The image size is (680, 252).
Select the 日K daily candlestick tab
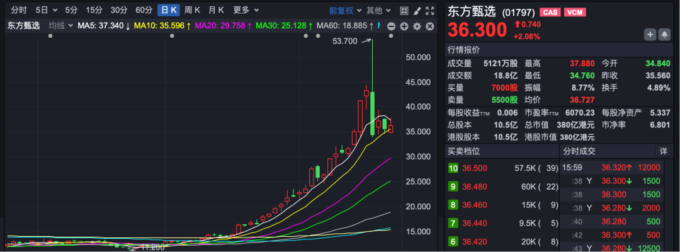(168, 10)
